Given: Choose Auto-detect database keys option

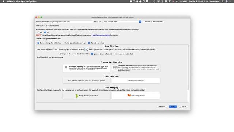Looking at the screenshot, I should [64, 43].
